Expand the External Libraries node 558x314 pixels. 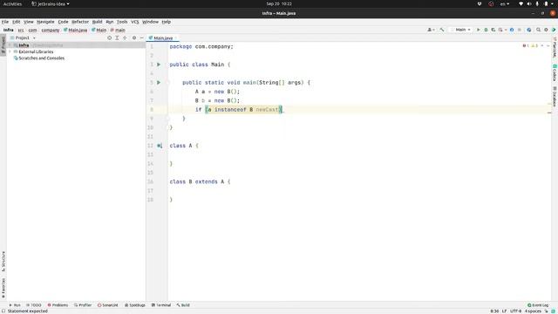coord(10,51)
